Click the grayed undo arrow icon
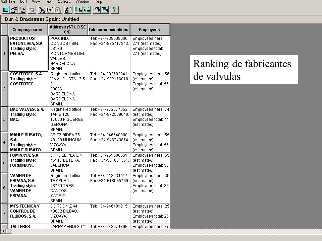The height and width of the screenshot is (241, 322). coord(32,10)
